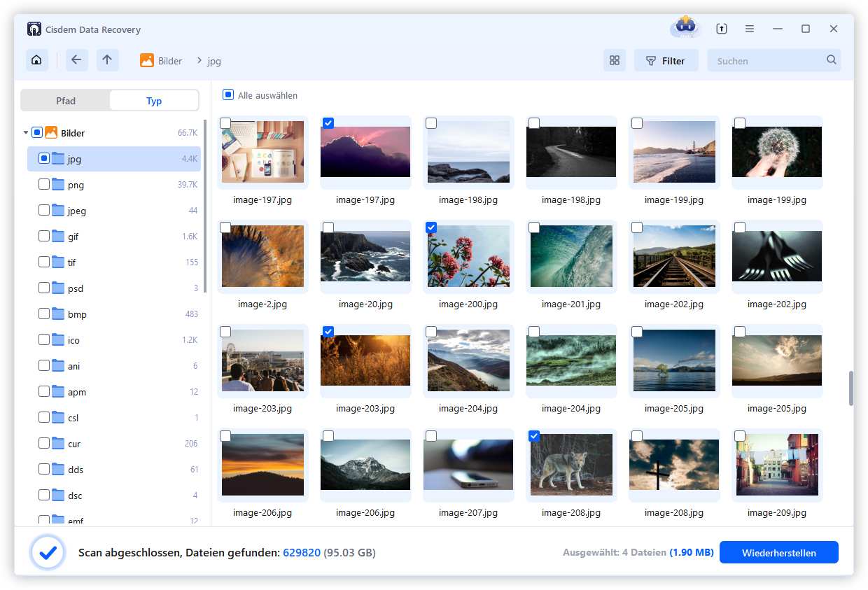Open the Filter options
This screenshot has width=868, height=590.
point(666,61)
